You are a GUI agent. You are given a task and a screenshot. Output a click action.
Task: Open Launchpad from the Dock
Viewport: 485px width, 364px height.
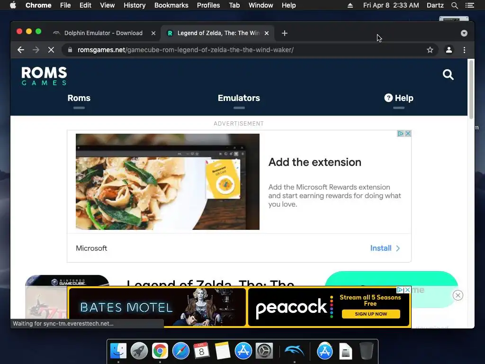[x=139, y=351]
